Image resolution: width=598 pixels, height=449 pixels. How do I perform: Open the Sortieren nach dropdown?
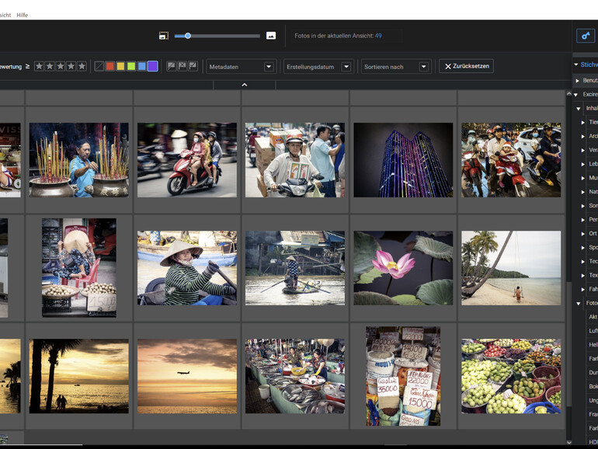[396, 67]
